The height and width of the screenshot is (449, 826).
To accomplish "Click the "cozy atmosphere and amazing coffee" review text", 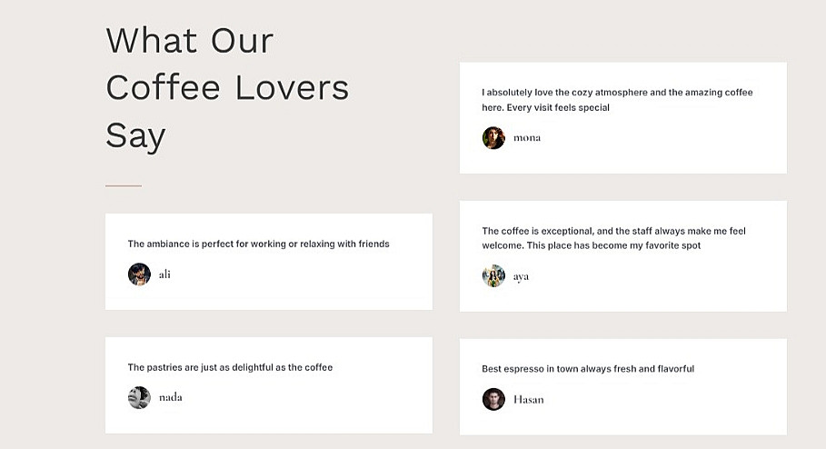I will tap(617, 100).
